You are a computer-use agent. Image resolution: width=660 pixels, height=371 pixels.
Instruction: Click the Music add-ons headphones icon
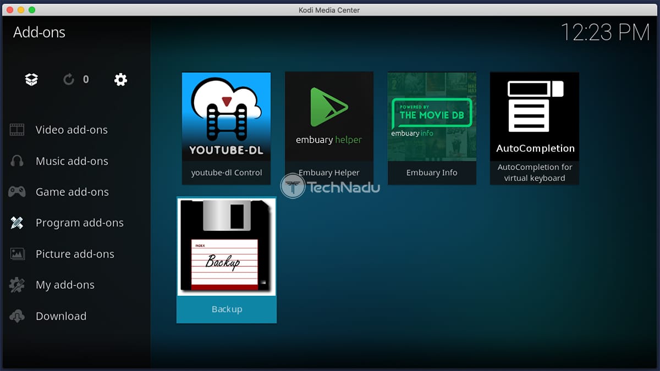(17, 161)
